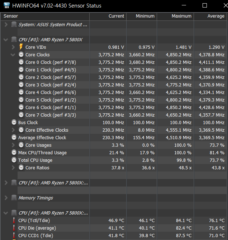228x240 pixels.
Task: Maximize the HWiNFO64 Sensor Status window
Action: coord(205,5)
